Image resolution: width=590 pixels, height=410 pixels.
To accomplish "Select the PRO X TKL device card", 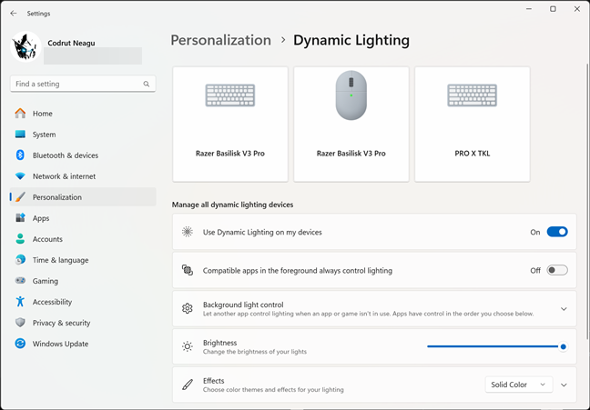I will coord(473,125).
